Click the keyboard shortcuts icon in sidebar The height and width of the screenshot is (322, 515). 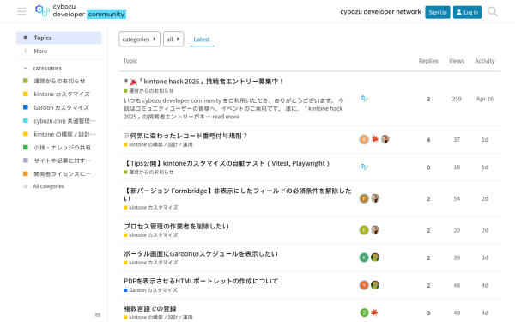tap(98, 314)
